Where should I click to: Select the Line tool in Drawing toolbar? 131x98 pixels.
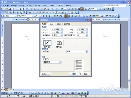click(26, 93)
